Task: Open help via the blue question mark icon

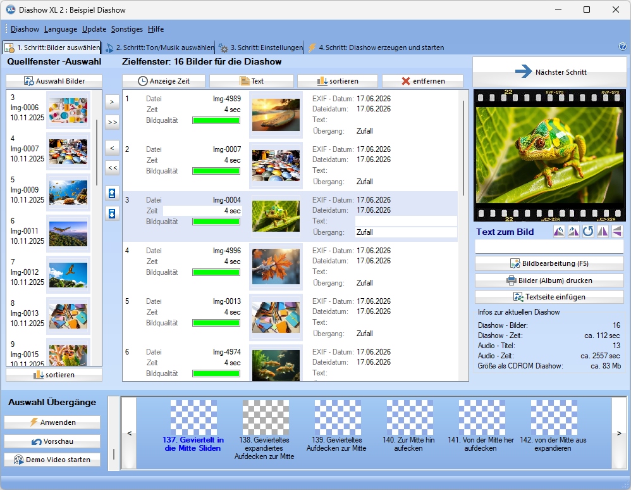Action: pyautogui.click(x=623, y=46)
